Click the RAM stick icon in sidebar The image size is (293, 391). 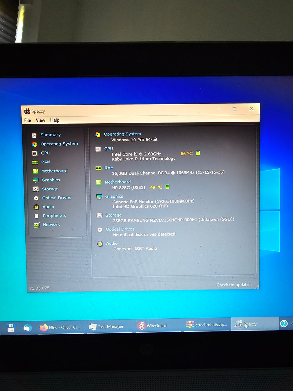pos(35,162)
